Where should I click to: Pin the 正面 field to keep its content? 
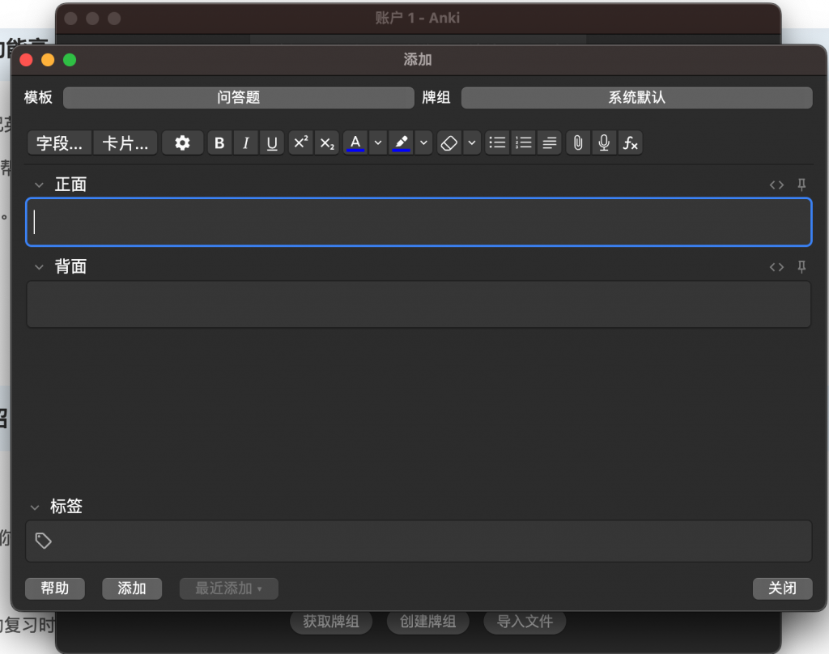[x=801, y=185]
